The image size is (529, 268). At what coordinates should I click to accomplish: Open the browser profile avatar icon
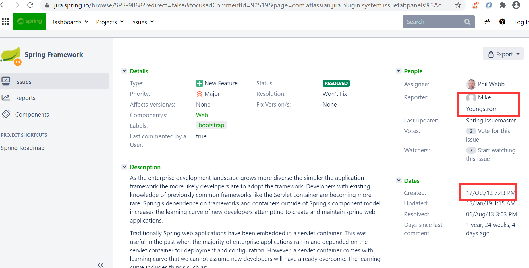coord(516,5)
